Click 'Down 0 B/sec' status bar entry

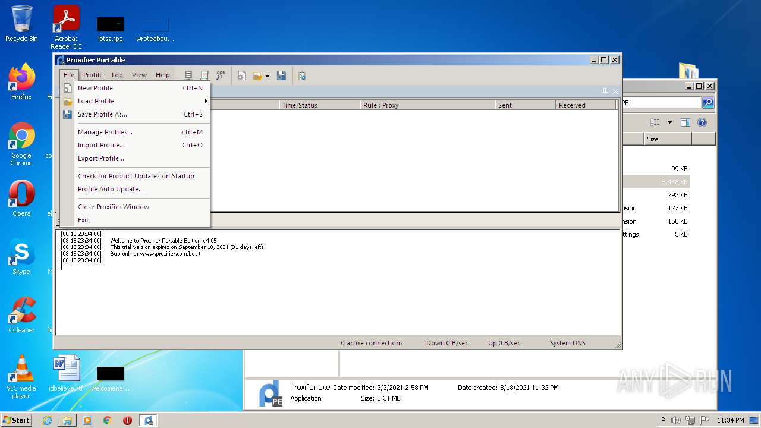447,343
